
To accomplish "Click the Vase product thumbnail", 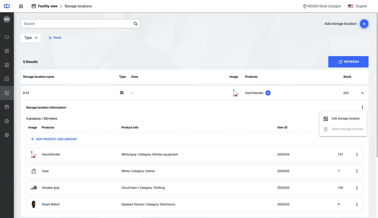I will pyautogui.click(x=34, y=171).
